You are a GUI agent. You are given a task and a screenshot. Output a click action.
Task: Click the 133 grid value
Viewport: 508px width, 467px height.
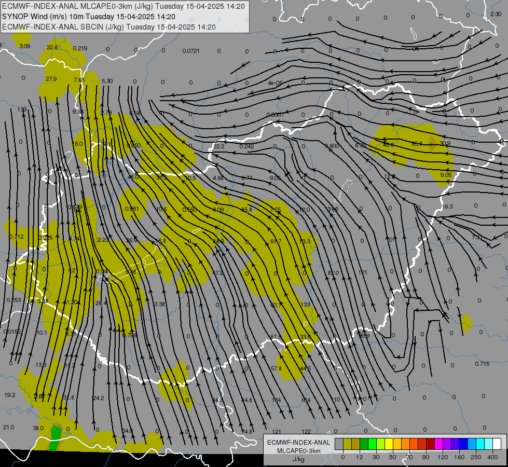pos(306,305)
